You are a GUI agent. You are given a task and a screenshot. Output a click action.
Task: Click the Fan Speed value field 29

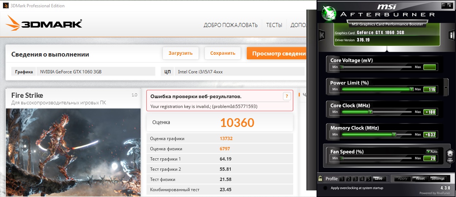430,158
